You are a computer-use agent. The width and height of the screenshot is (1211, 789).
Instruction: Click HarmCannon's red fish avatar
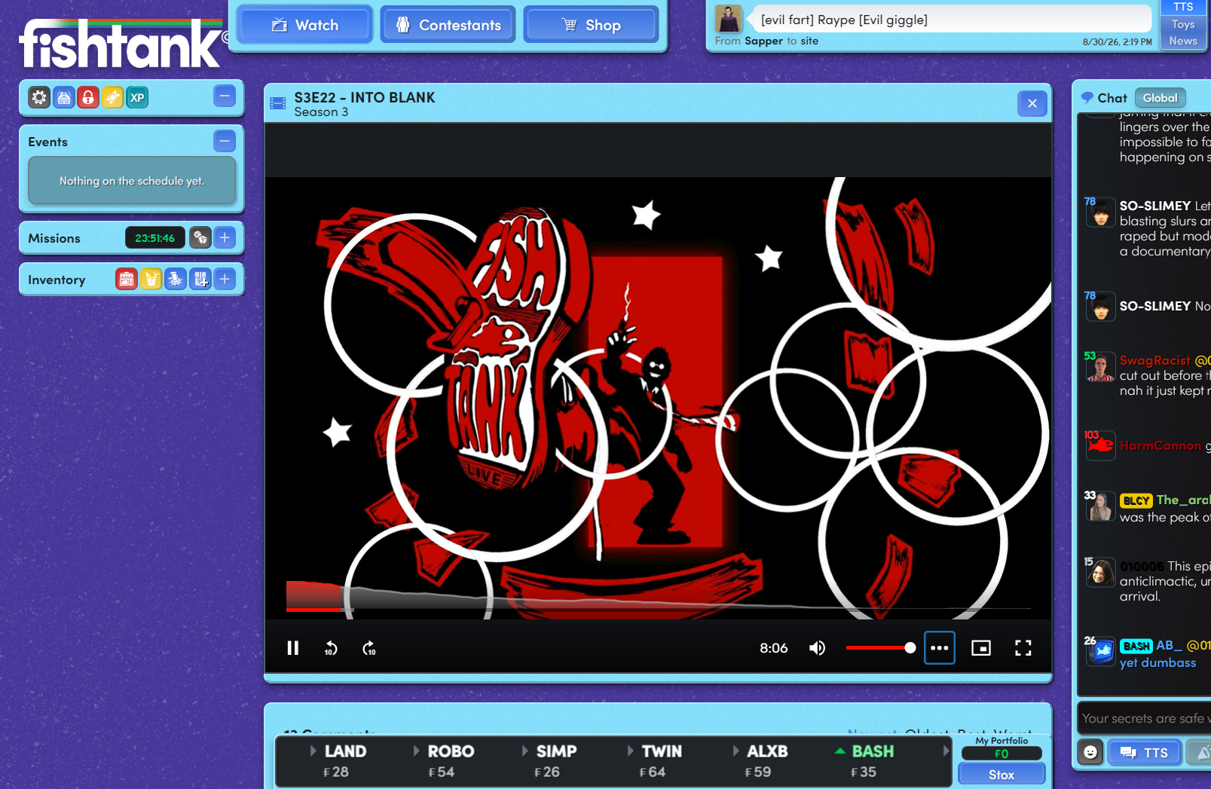click(x=1101, y=445)
